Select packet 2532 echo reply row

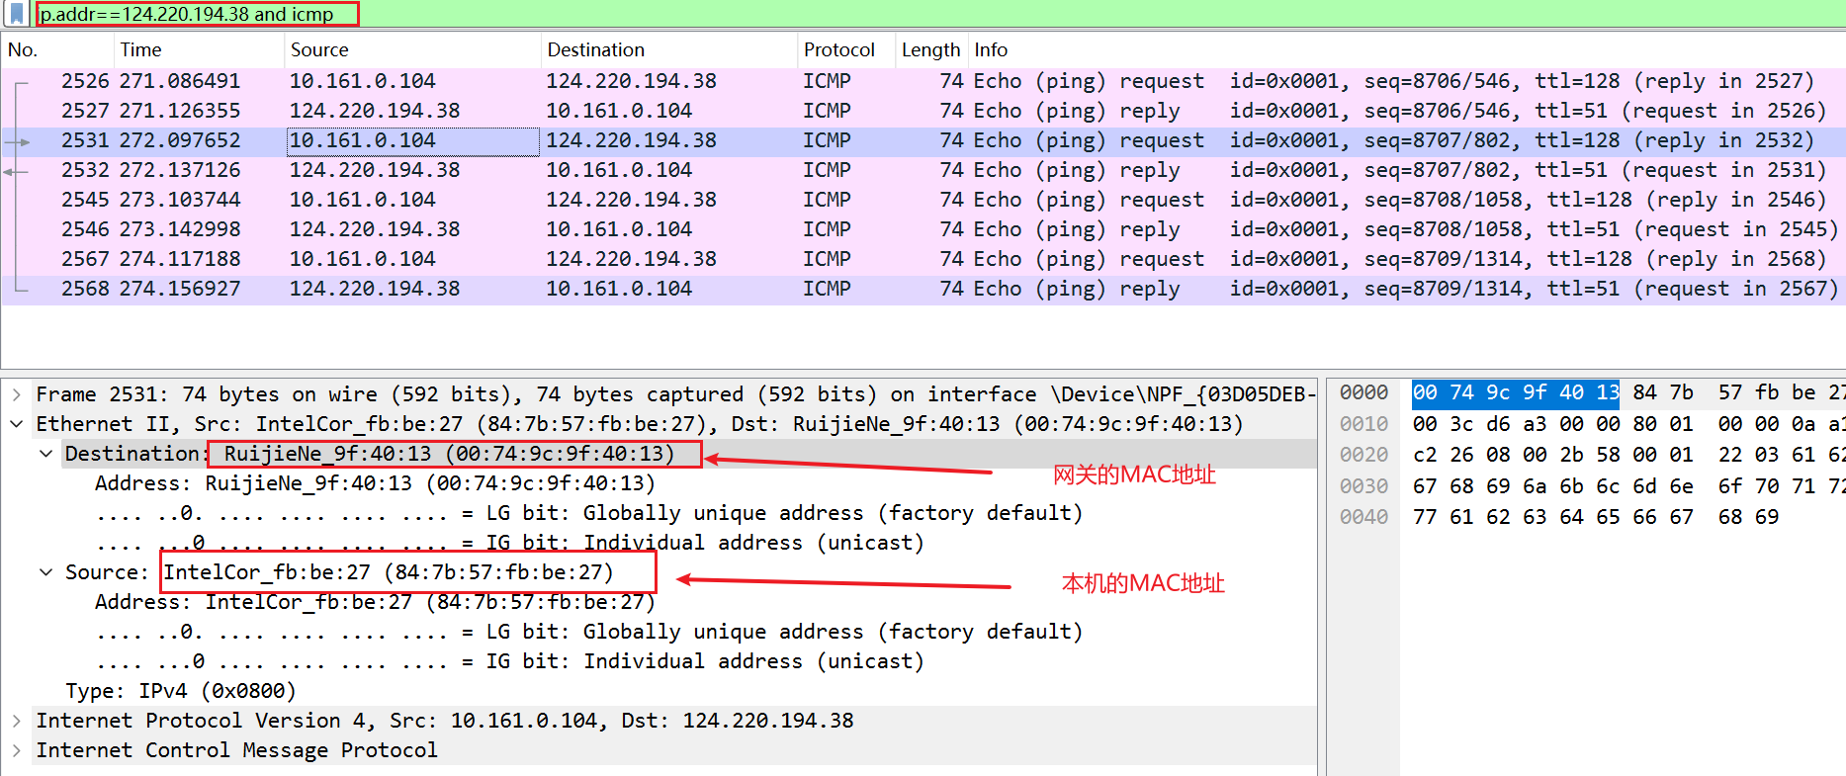point(923,170)
